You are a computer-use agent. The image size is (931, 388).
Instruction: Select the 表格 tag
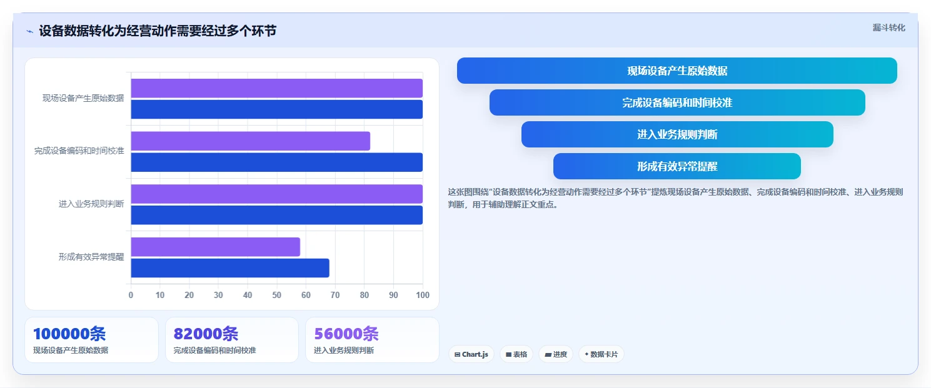[516, 354]
